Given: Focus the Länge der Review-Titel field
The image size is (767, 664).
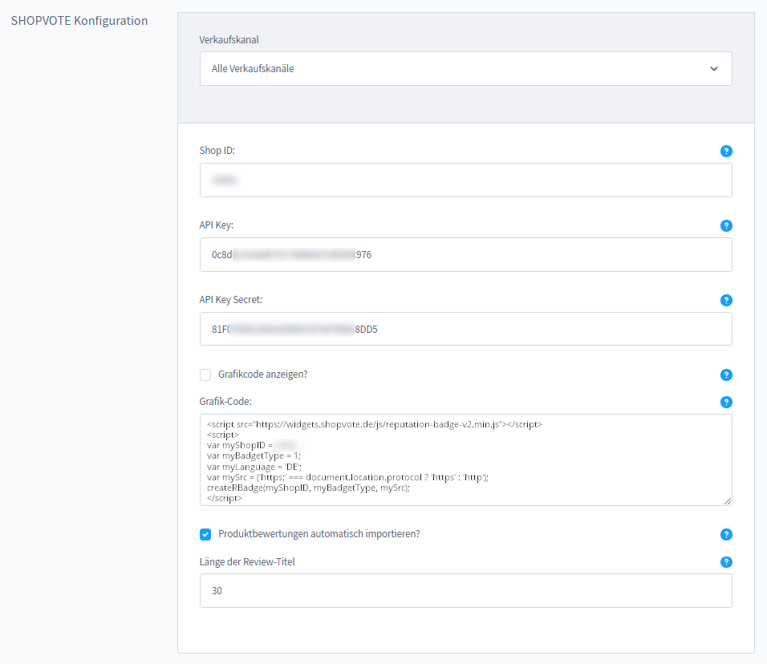Looking at the screenshot, I should click(x=465, y=591).
